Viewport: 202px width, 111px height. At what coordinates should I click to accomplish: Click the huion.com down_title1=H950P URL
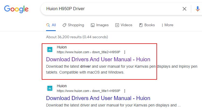tap(89, 91)
